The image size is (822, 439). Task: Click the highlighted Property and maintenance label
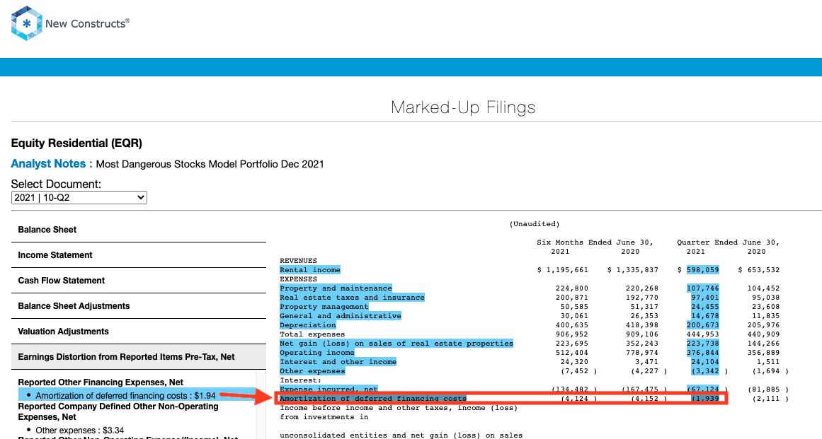click(x=336, y=288)
